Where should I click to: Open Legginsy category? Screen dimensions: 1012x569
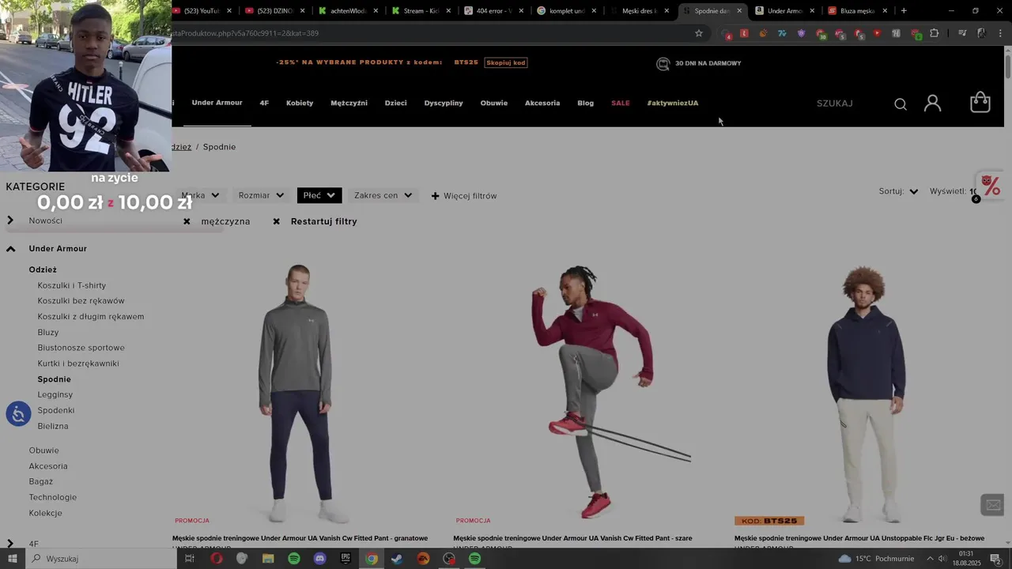(55, 394)
